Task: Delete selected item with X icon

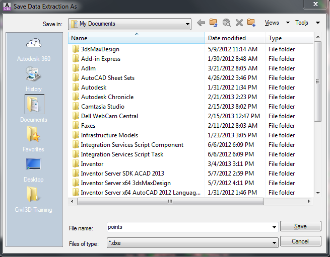Action: click(239, 23)
